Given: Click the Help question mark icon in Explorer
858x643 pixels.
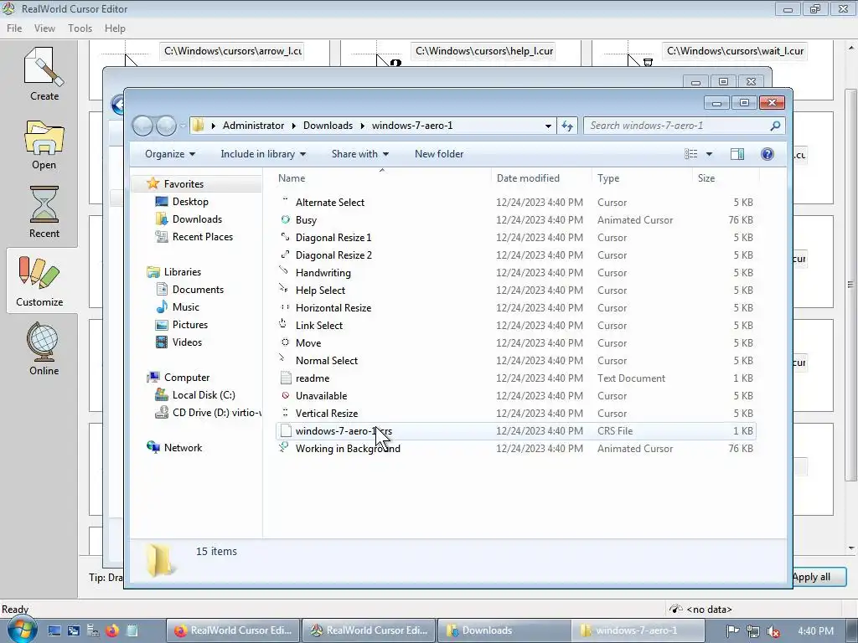Looking at the screenshot, I should (x=768, y=154).
